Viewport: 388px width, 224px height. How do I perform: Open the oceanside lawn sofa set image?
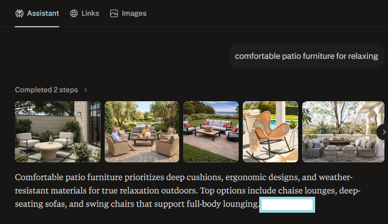(x=211, y=132)
